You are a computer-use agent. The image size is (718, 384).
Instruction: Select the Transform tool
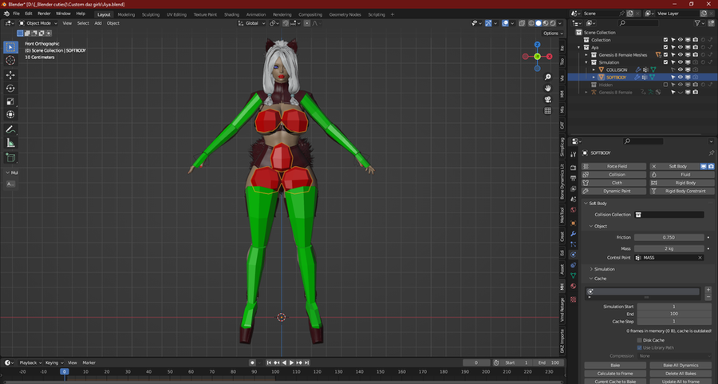pos(10,114)
